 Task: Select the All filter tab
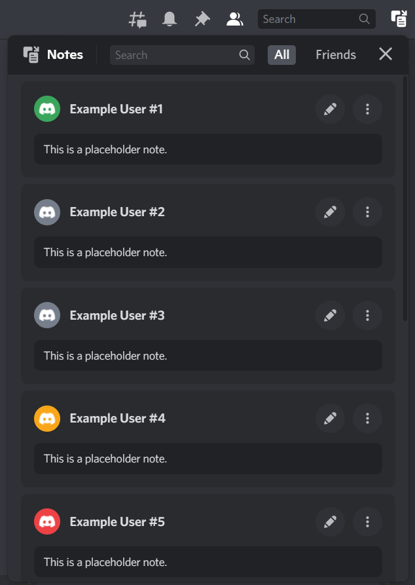(281, 55)
